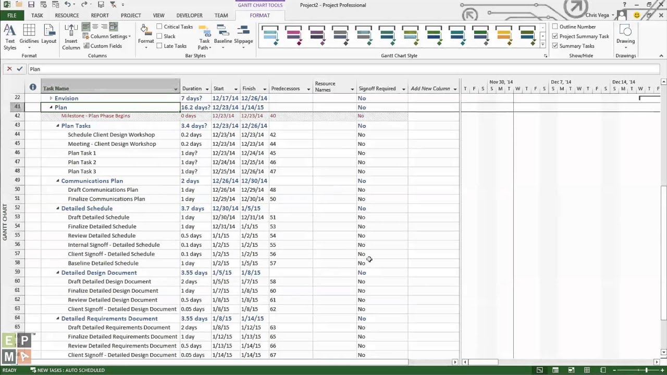Click the indicators info column header
This screenshot has height=375, width=667.
pyautogui.click(x=33, y=87)
